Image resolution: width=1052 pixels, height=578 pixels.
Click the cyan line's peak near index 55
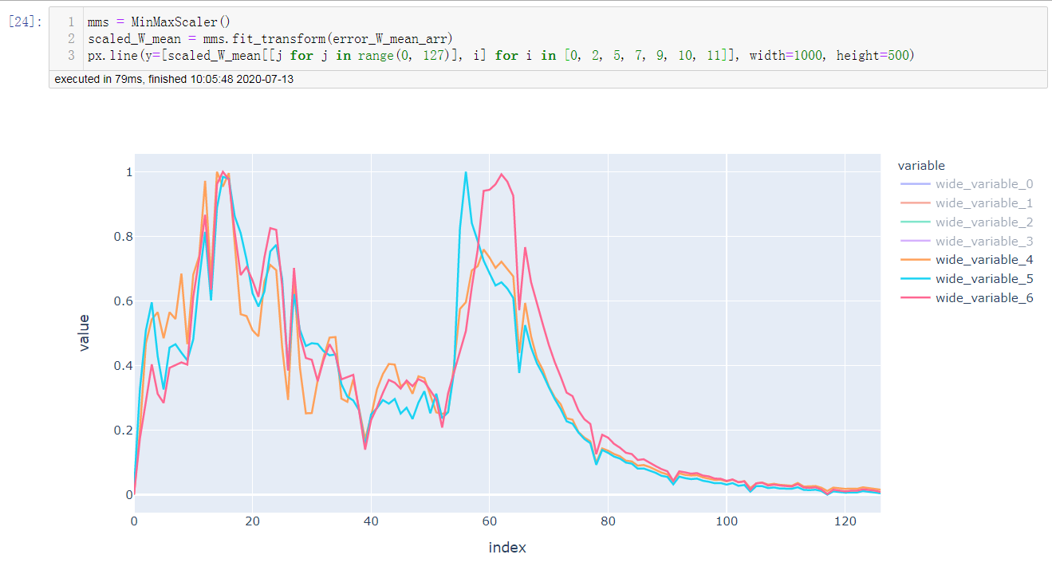click(467, 171)
